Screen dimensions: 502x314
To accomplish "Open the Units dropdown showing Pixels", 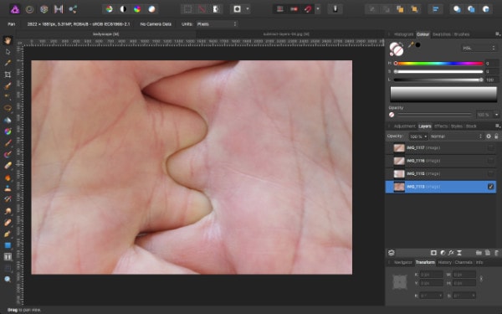I will [x=217, y=24].
